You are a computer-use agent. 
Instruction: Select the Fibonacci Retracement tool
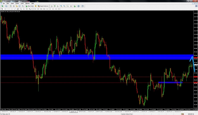pos(21,9)
